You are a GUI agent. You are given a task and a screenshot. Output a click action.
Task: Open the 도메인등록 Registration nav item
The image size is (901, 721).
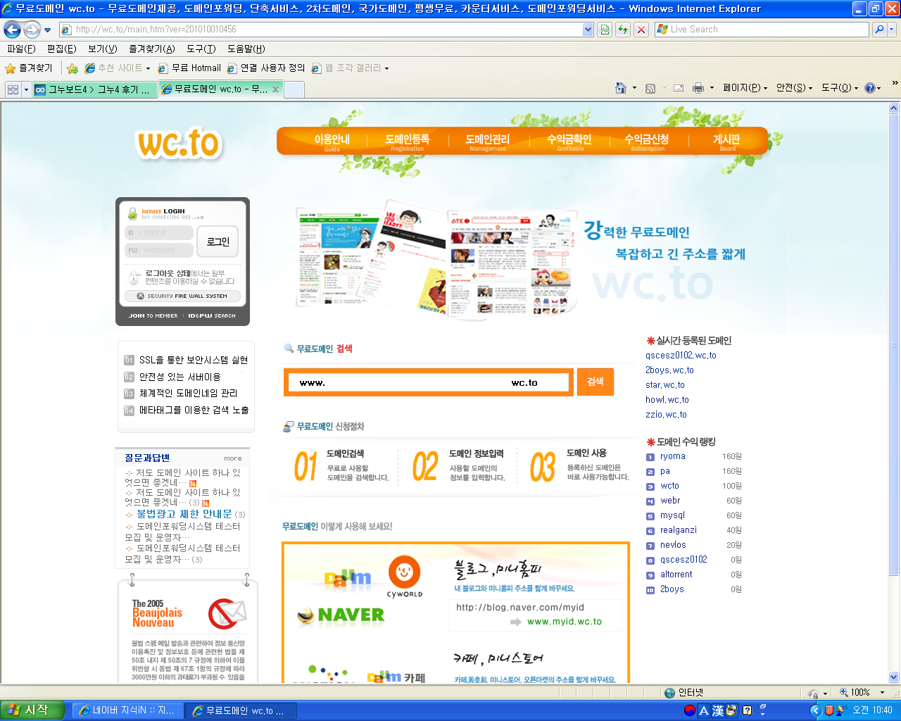point(408,142)
